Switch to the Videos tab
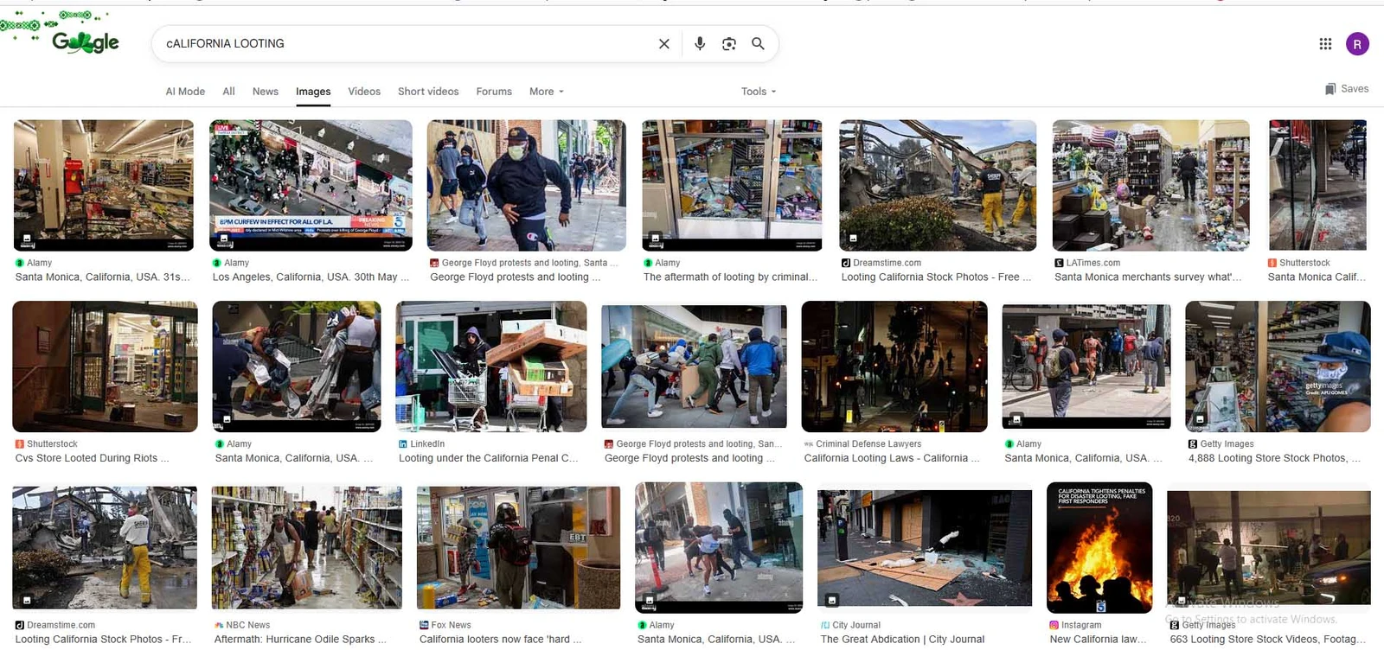Viewport: 1384px width, 650px height. pos(363,92)
